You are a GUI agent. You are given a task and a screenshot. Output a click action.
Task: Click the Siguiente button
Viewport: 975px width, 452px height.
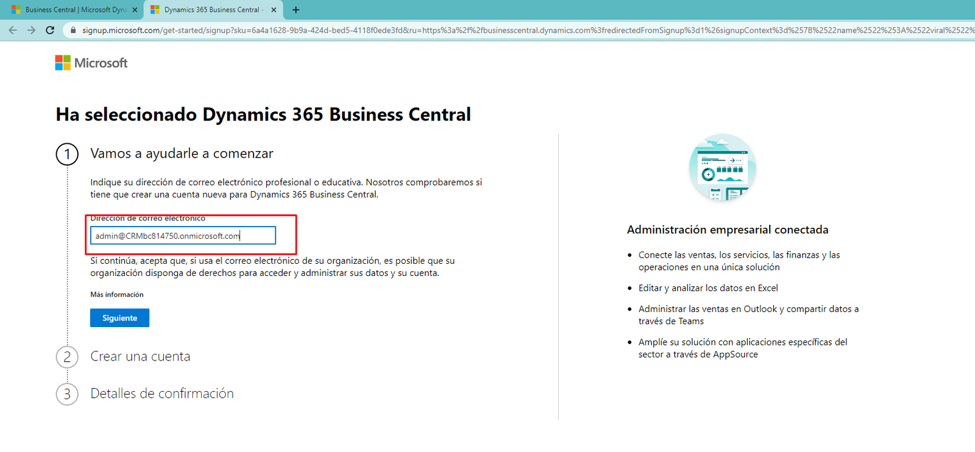119,318
